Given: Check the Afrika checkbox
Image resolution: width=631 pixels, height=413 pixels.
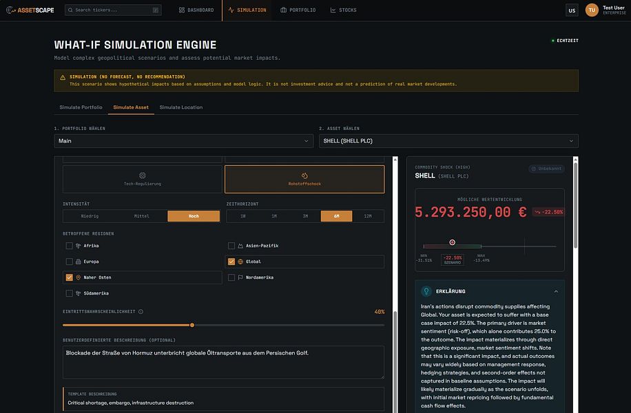Looking at the screenshot, I should pos(69,246).
